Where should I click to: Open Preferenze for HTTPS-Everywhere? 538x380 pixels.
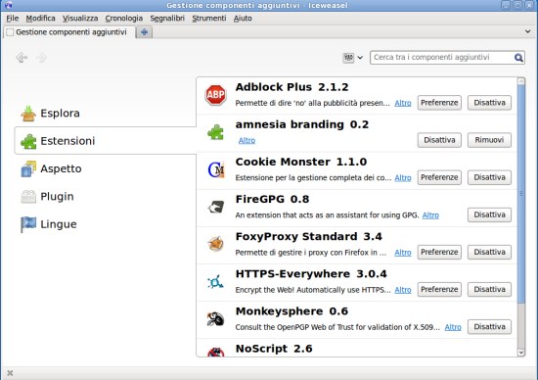tap(439, 290)
